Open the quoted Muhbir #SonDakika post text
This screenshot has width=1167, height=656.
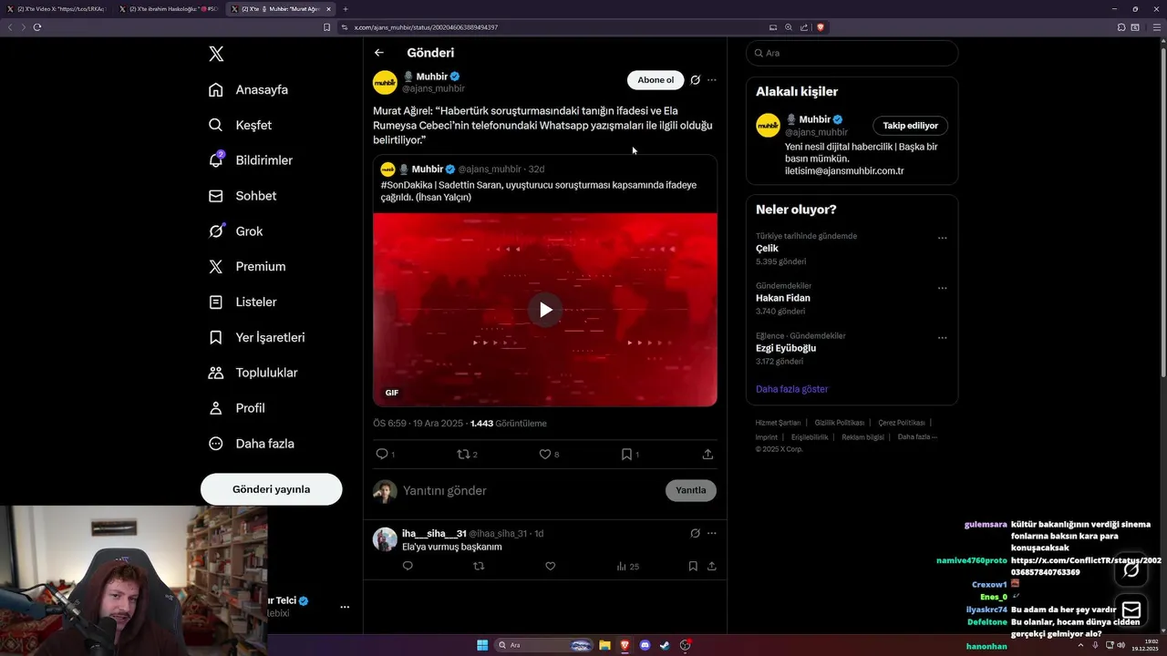[x=539, y=190]
